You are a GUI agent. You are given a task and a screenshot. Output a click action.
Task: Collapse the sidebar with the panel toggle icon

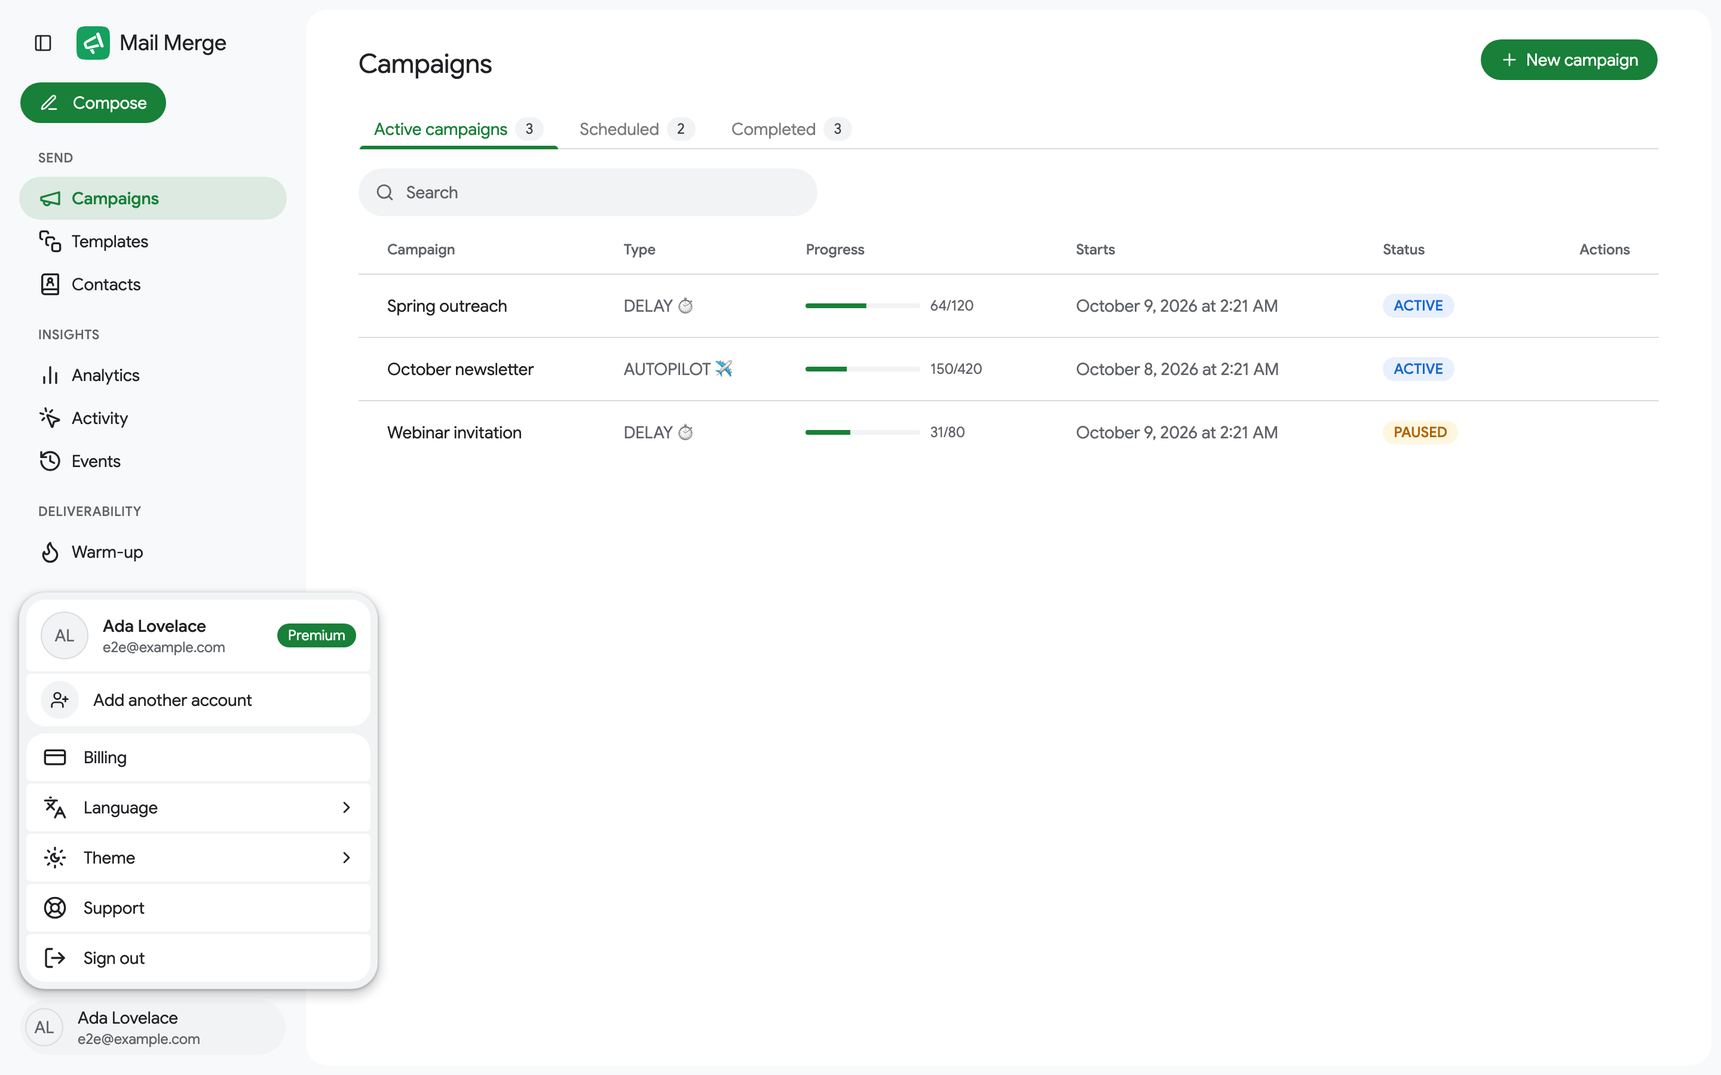[x=42, y=44]
